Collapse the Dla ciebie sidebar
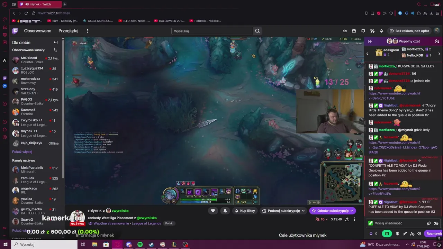Screen dimensions: 443x249 55,42
